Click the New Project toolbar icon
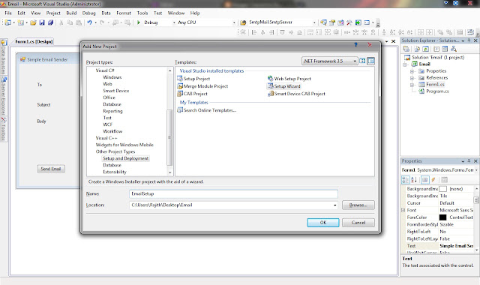 point(8,22)
